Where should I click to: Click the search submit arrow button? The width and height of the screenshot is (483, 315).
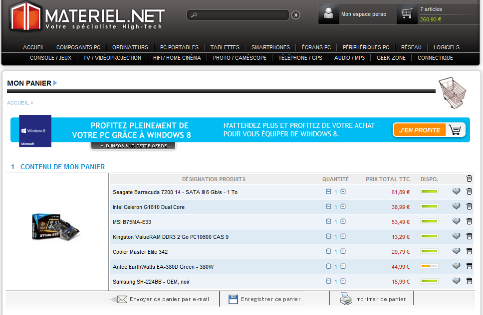pos(296,15)
